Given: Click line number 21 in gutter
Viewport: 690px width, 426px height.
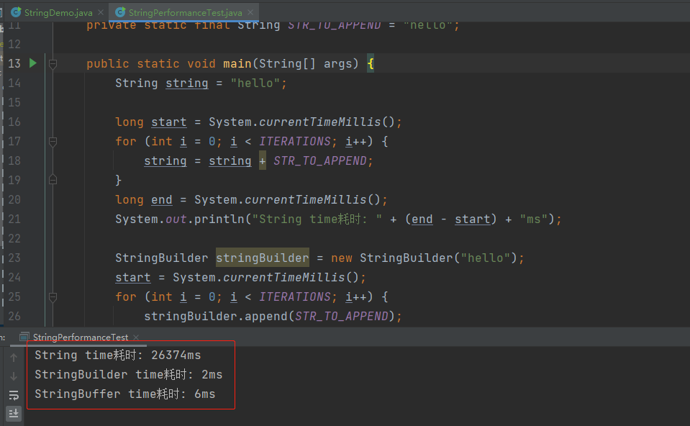Looking at the screenshot, I should (x=14, y=219).
